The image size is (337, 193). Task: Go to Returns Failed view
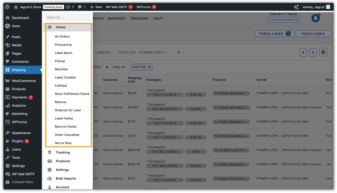(x=66, y=127)
